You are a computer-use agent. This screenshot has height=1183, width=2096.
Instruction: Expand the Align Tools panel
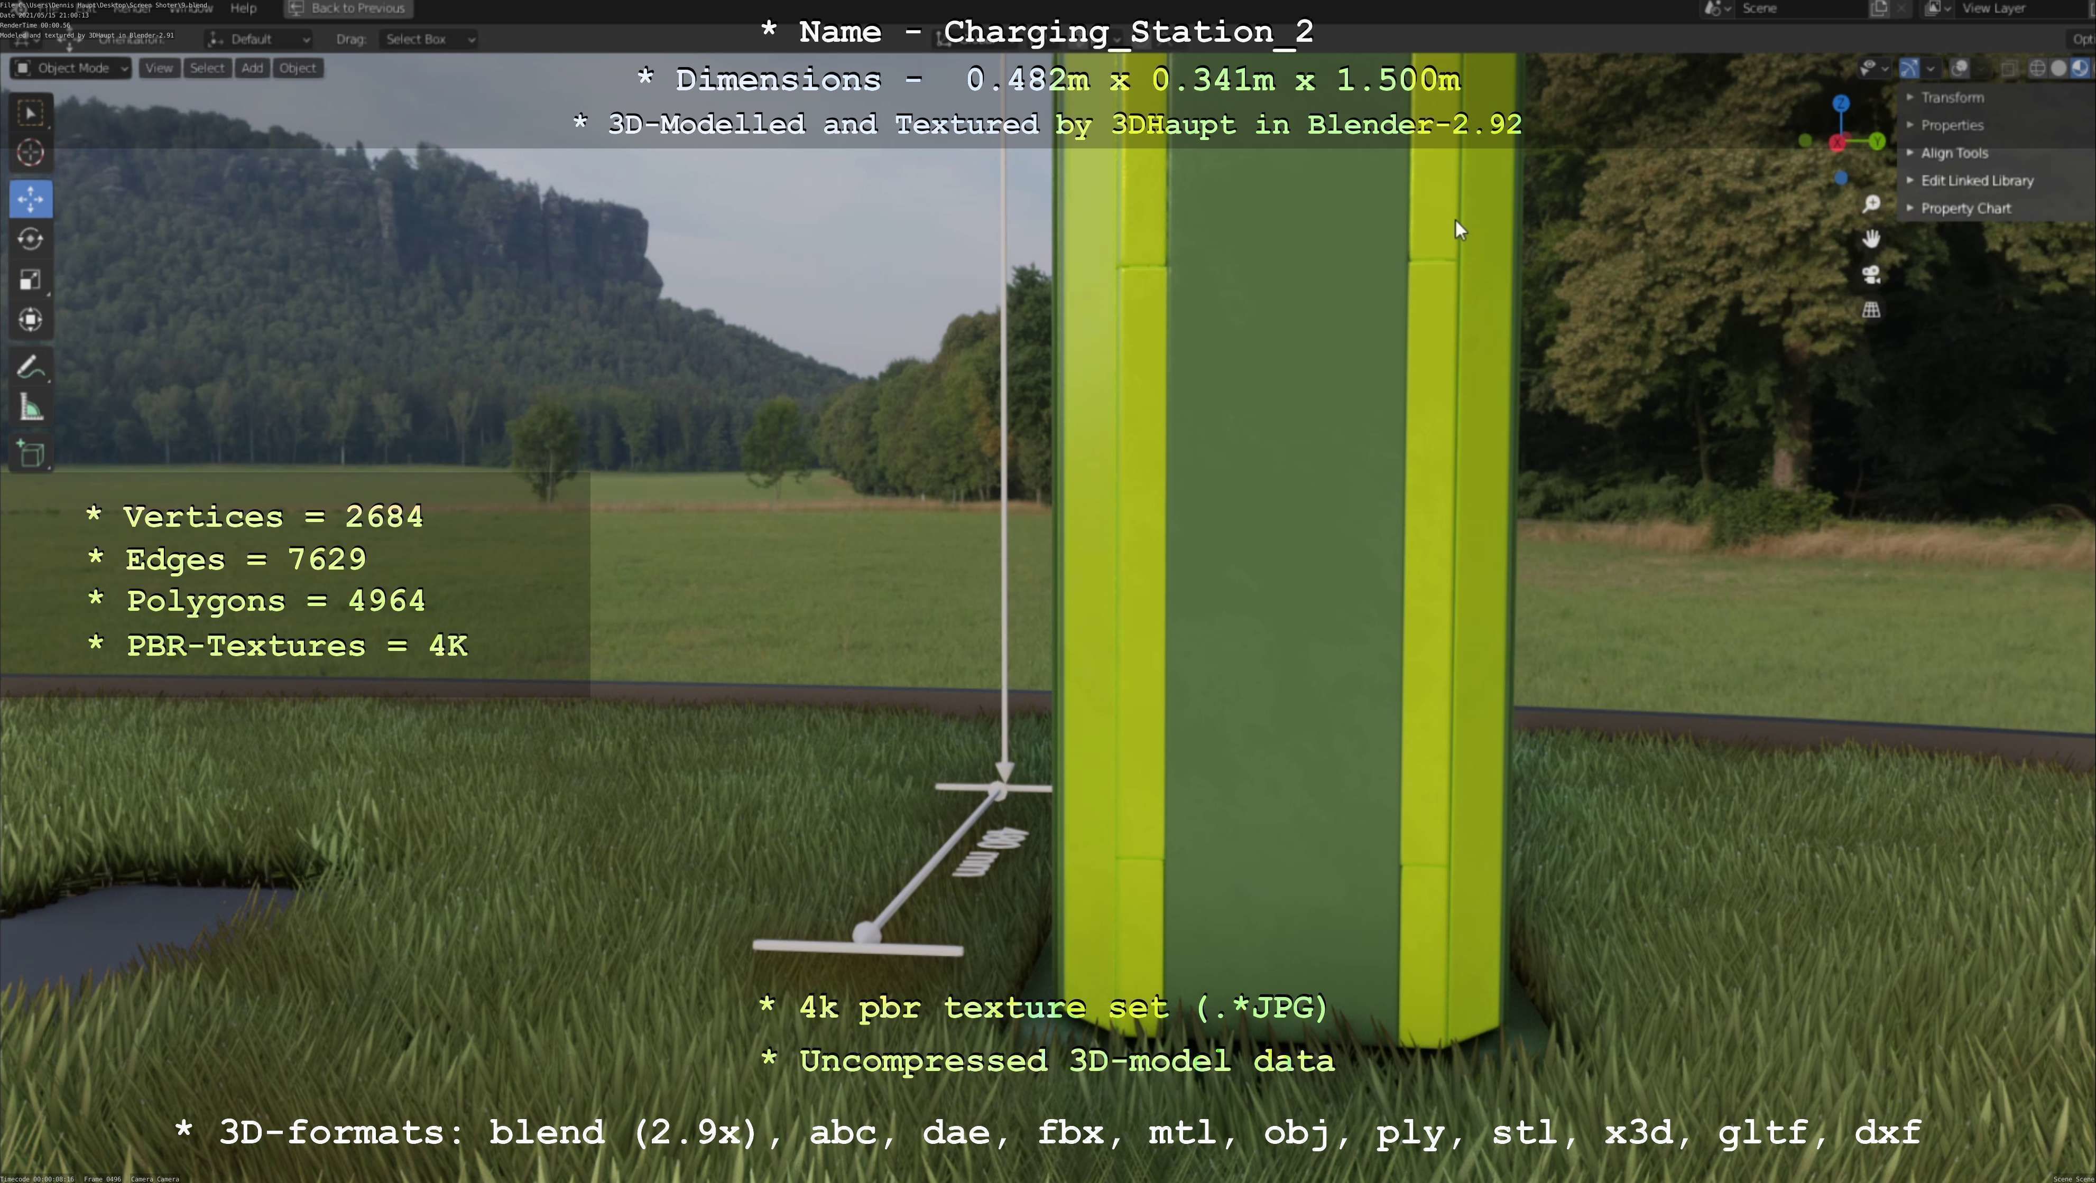pos(1954,153)
